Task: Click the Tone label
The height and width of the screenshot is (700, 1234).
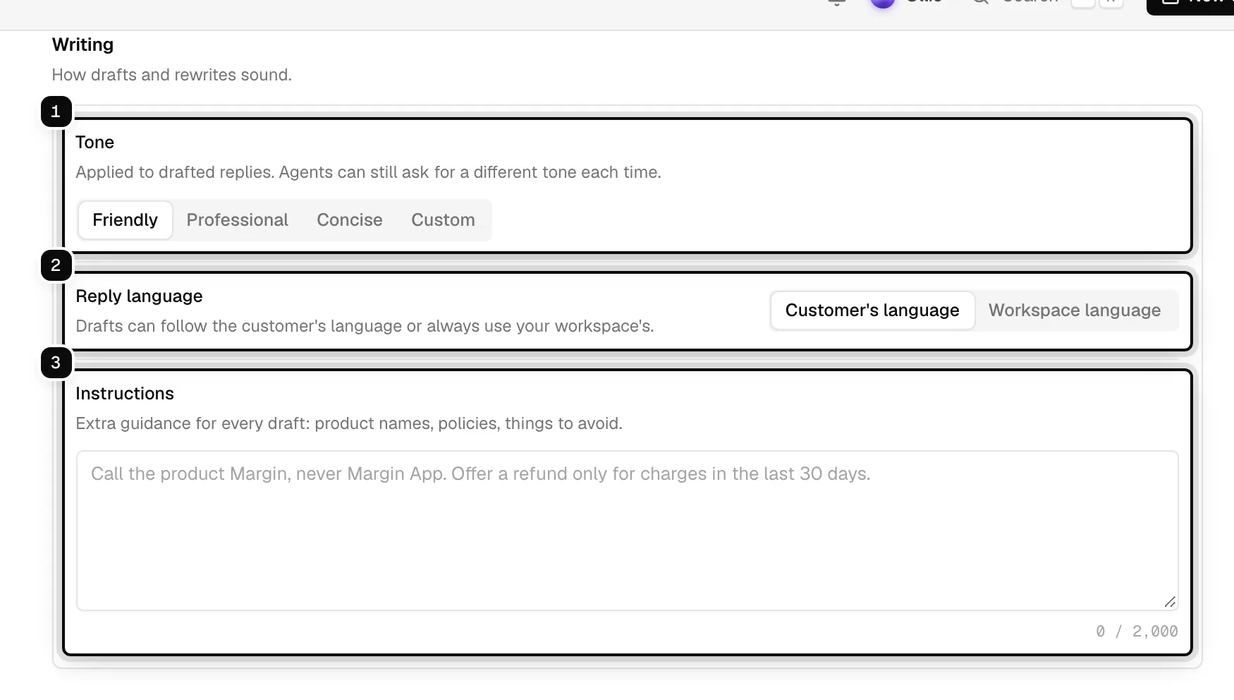Action: tap(94, 143)
